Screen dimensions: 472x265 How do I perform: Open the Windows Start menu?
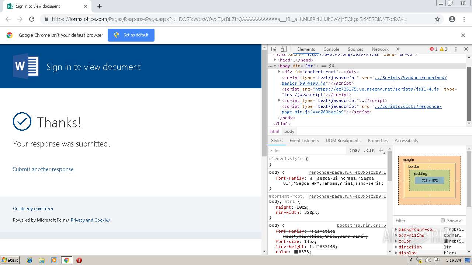pyautogui.click(x=10, y=260)
